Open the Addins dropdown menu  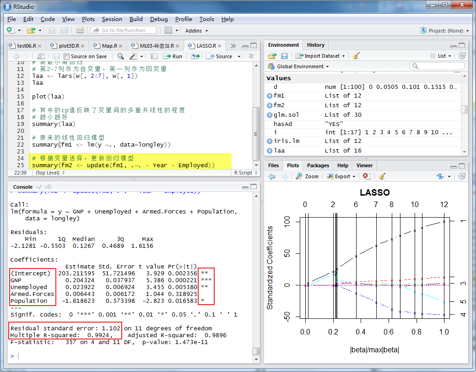point(196,31)
